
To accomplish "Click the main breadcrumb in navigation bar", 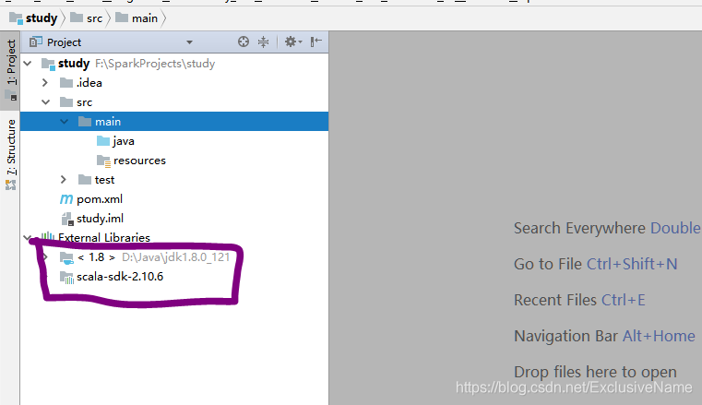I will click(x=137, y=18).
